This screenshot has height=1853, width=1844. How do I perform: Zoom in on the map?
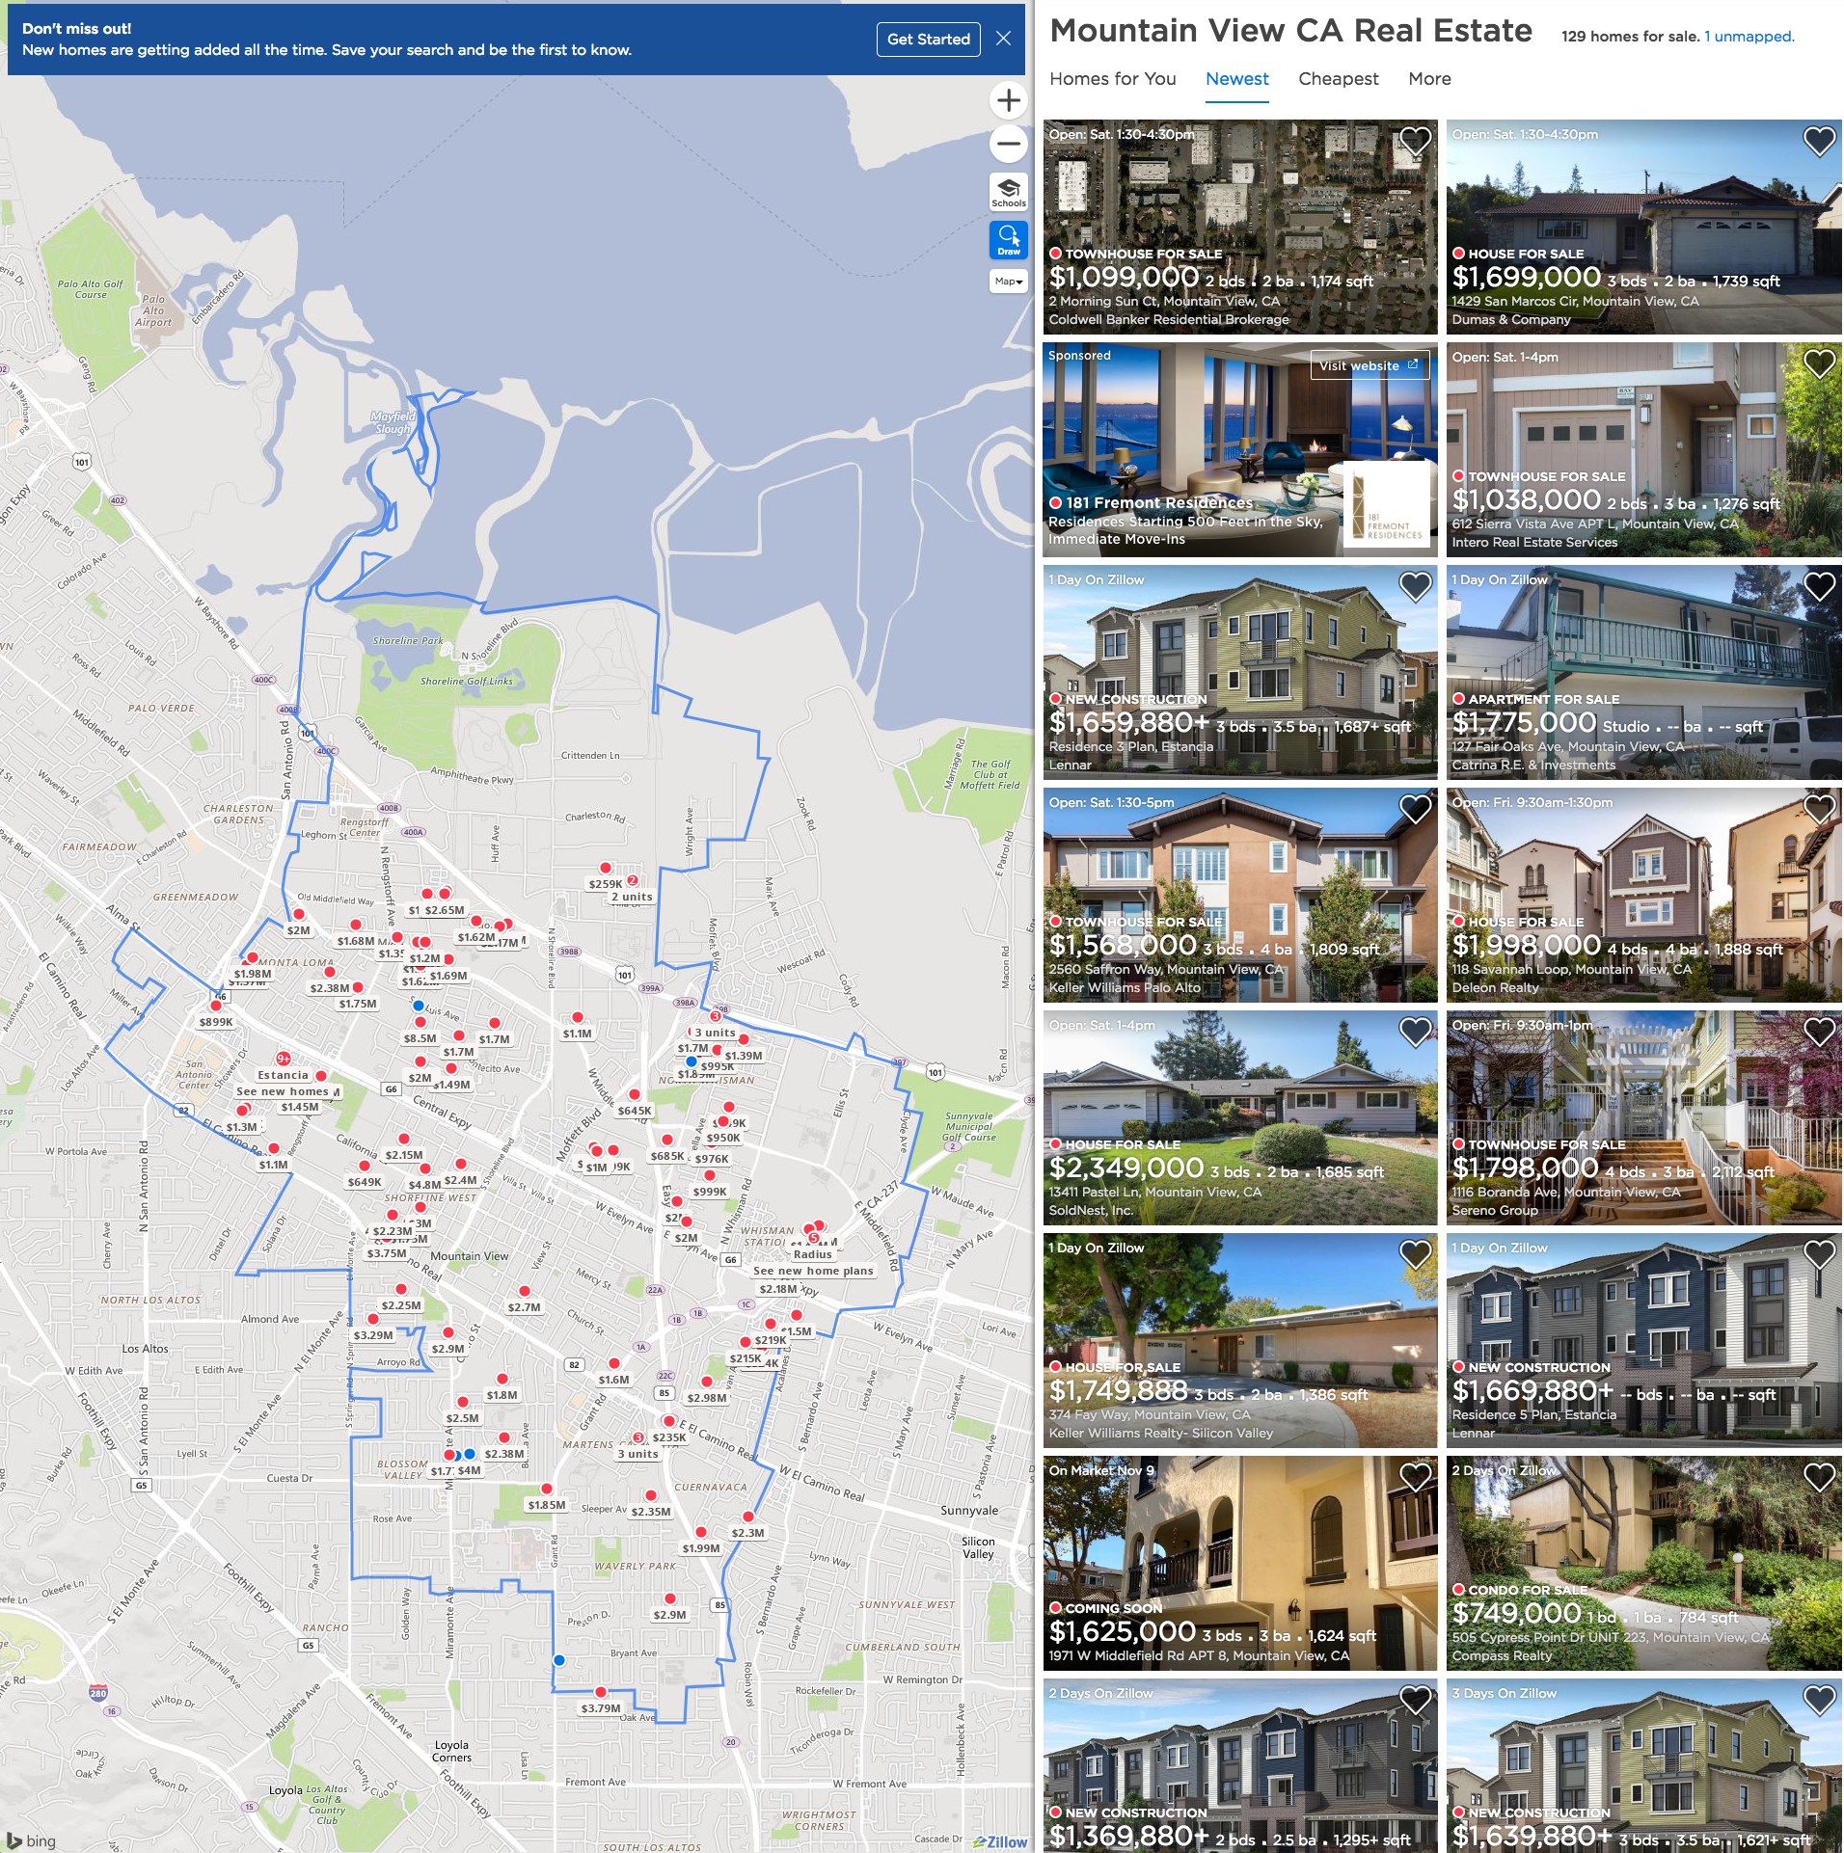point(1008,100)
